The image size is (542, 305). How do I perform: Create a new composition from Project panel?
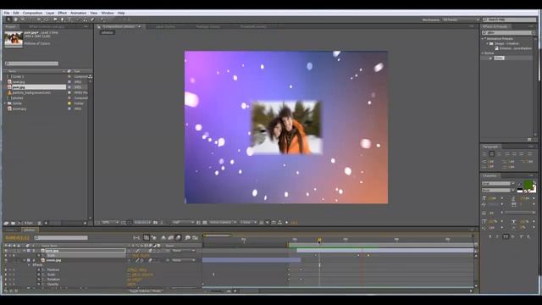click(19, 223)
